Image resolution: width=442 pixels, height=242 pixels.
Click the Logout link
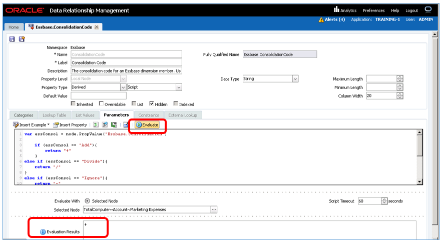(x=411, y=10)
